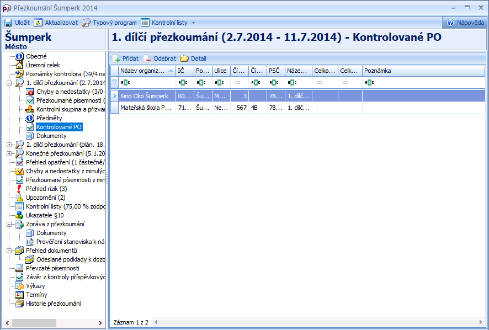Image resolution: width=489 pixels, height=330 pixels.
Task: Click the Prověření stanoviska icon
Action: coord(30,242)
